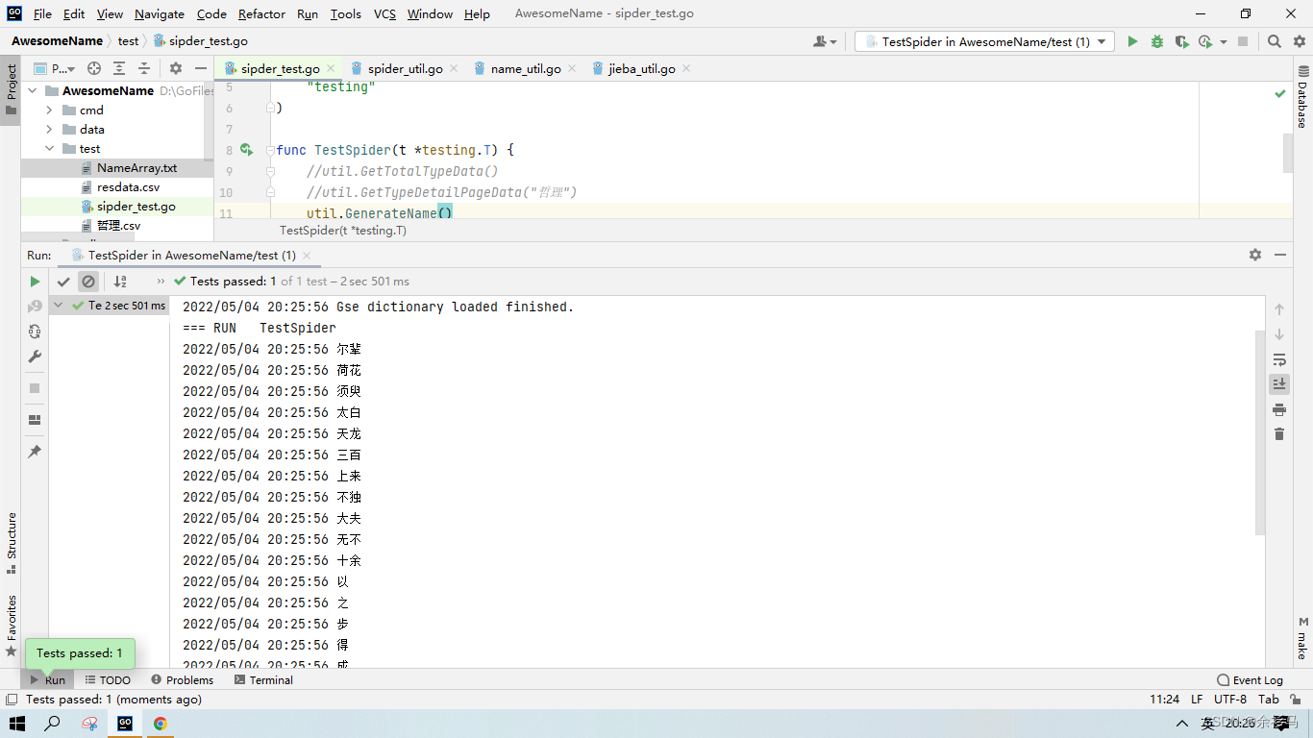The width and height of the screenshot is (1313, 738).
Task: Toggle Show Ignored tests button
Action: 88,282
